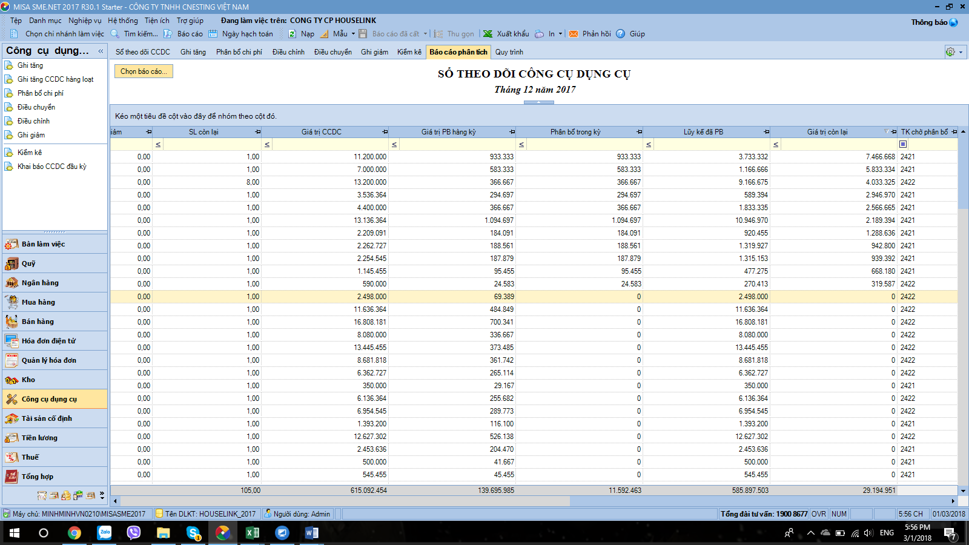Viewport: 969px width, 545px height.
Task: Change the ≤ operator for Giá trị CCDC filter
Action: [267, 144]
